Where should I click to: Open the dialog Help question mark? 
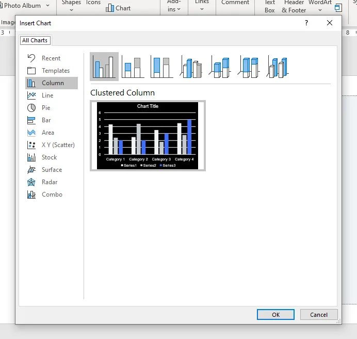[x=306, y=23]
